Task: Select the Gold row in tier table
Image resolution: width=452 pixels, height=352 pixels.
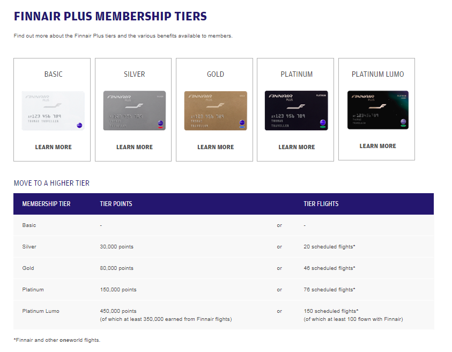Action: click(x=28, y=268)
